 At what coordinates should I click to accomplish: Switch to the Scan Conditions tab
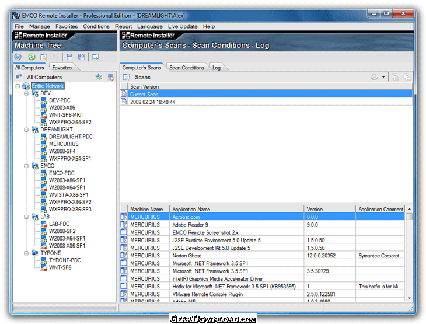click(187, 68)
